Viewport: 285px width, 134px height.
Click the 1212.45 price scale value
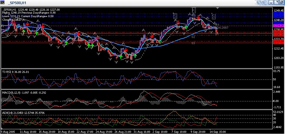coord(279,49)
